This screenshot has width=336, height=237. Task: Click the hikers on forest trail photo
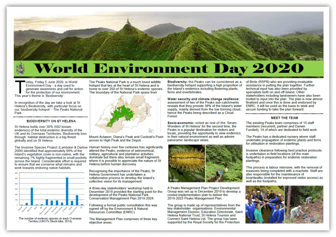pyautogui.click(x=224, y=163)
